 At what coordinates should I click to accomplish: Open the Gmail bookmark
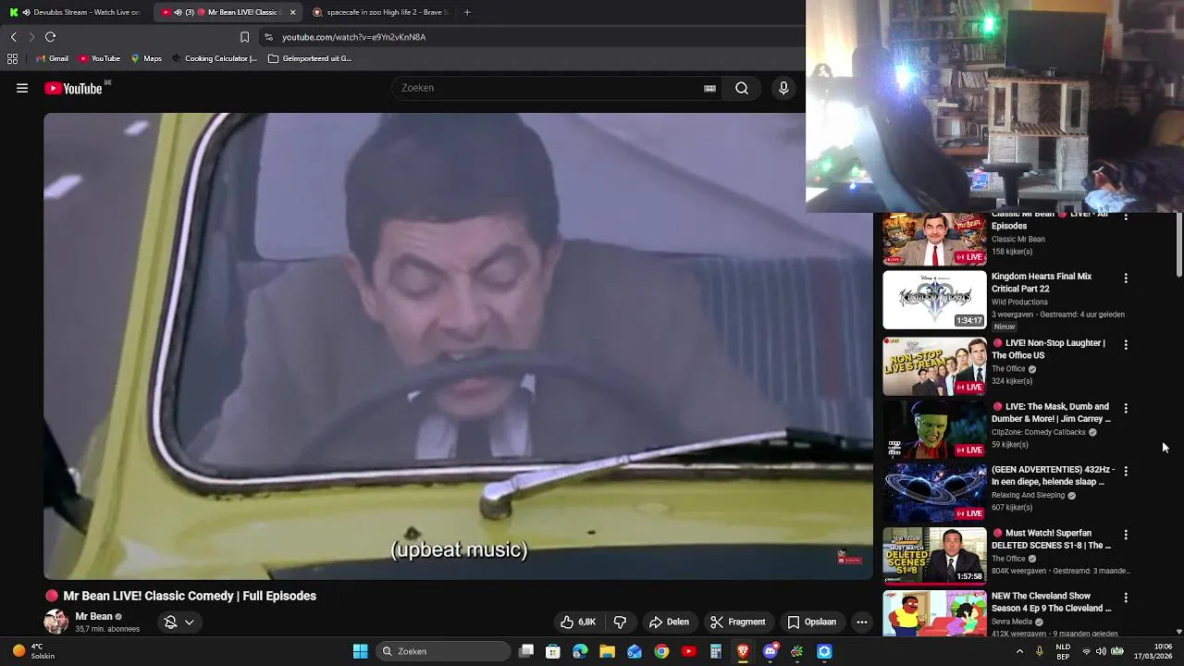(52, 58)
